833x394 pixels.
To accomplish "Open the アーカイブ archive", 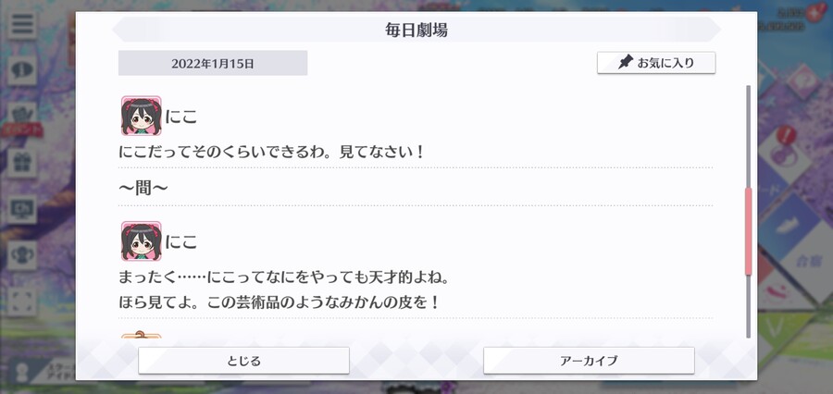I will (589, 361).
